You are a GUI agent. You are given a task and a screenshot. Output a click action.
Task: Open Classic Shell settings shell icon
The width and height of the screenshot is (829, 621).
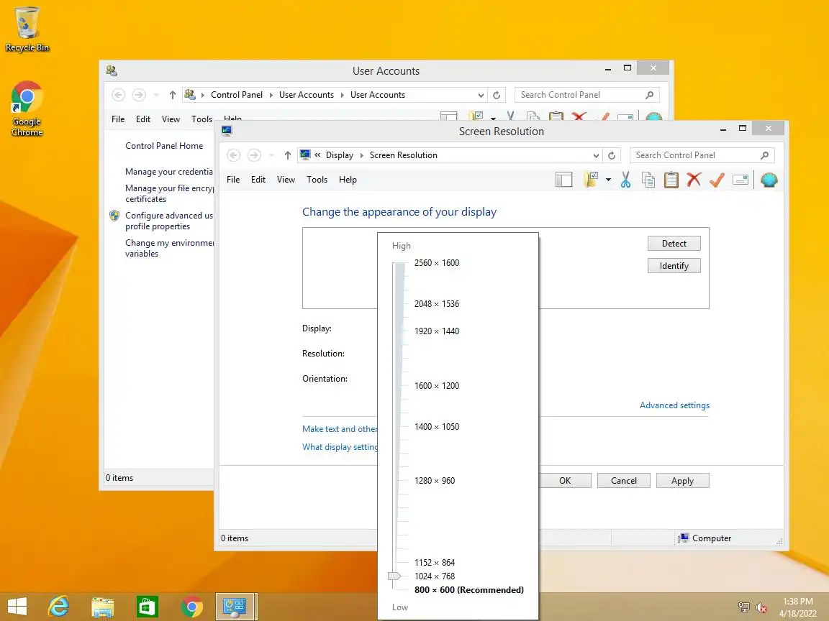769,180
